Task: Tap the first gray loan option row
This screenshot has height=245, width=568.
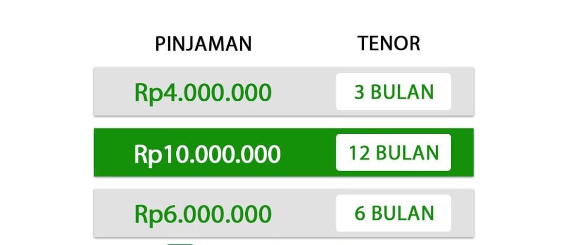Action: click(x=283, y=91)
